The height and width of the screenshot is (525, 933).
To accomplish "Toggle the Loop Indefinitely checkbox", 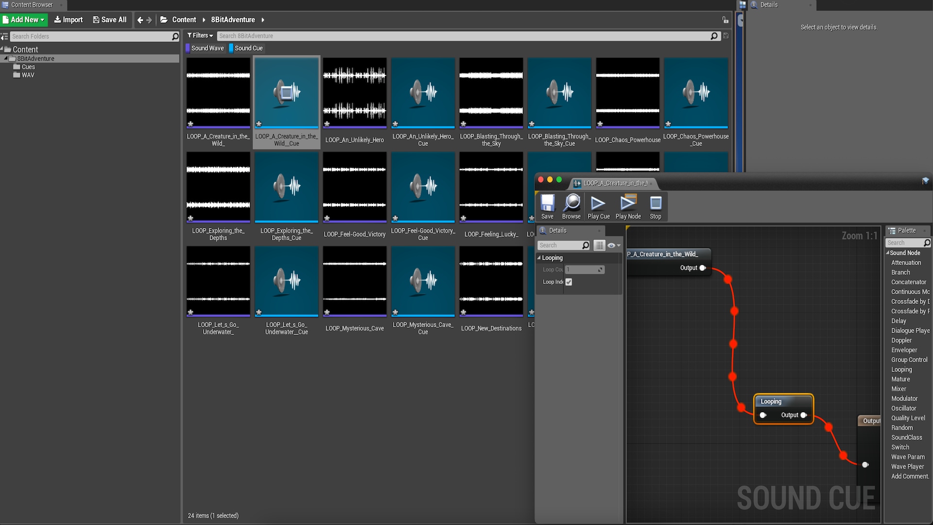I will (x=569, y=282).
